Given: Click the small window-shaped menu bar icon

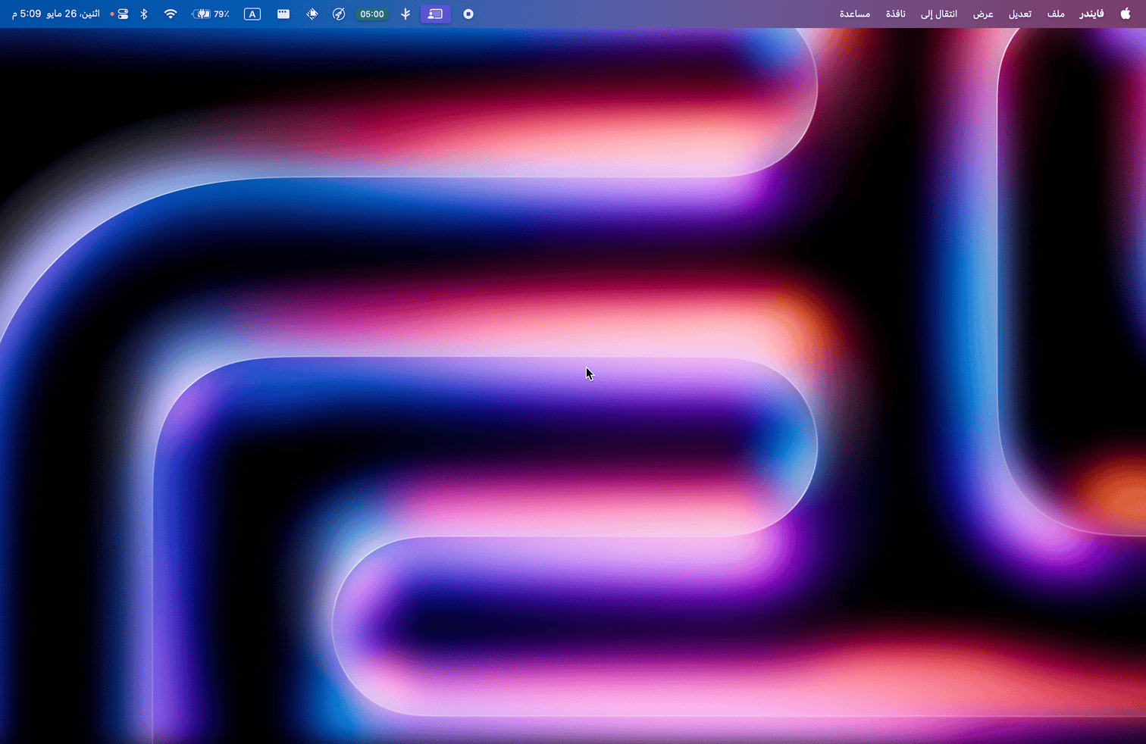Looking at the screenshot, I should coord(283,14).
